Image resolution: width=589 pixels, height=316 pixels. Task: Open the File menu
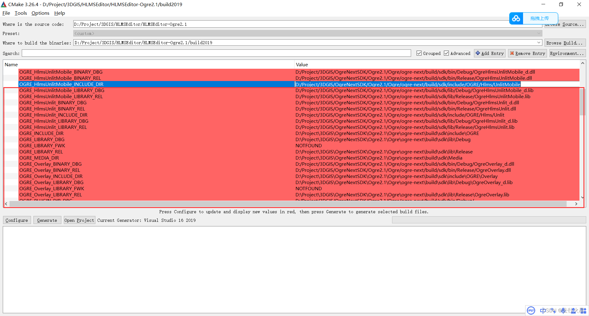6,13
